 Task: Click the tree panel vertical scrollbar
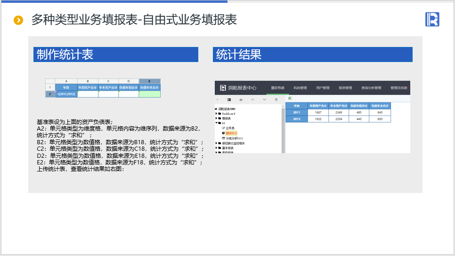(283, 127)
